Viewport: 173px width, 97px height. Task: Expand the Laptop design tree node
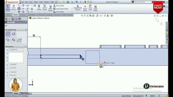[x=28, y=18]
